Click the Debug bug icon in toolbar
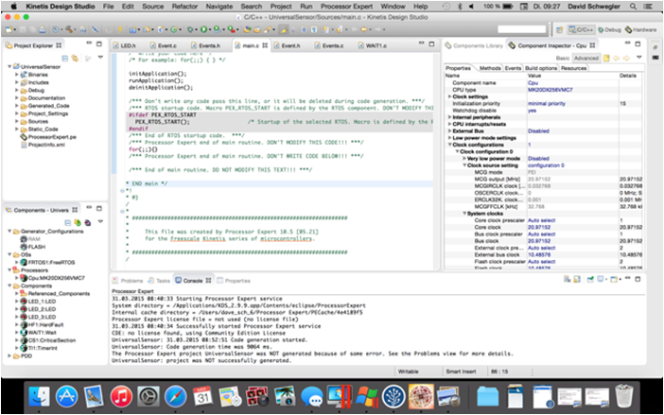The width and height of the screenshot is (664, 415). (190, 29)
